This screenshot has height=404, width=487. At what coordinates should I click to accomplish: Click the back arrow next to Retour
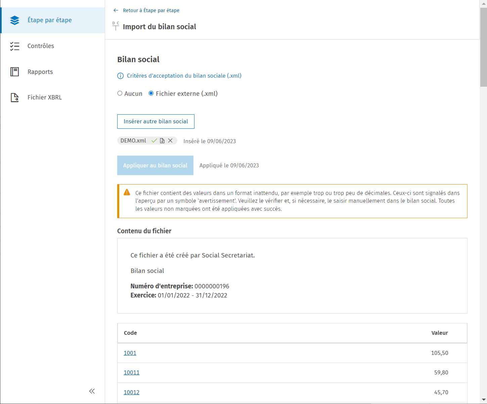tap(116, 10)
